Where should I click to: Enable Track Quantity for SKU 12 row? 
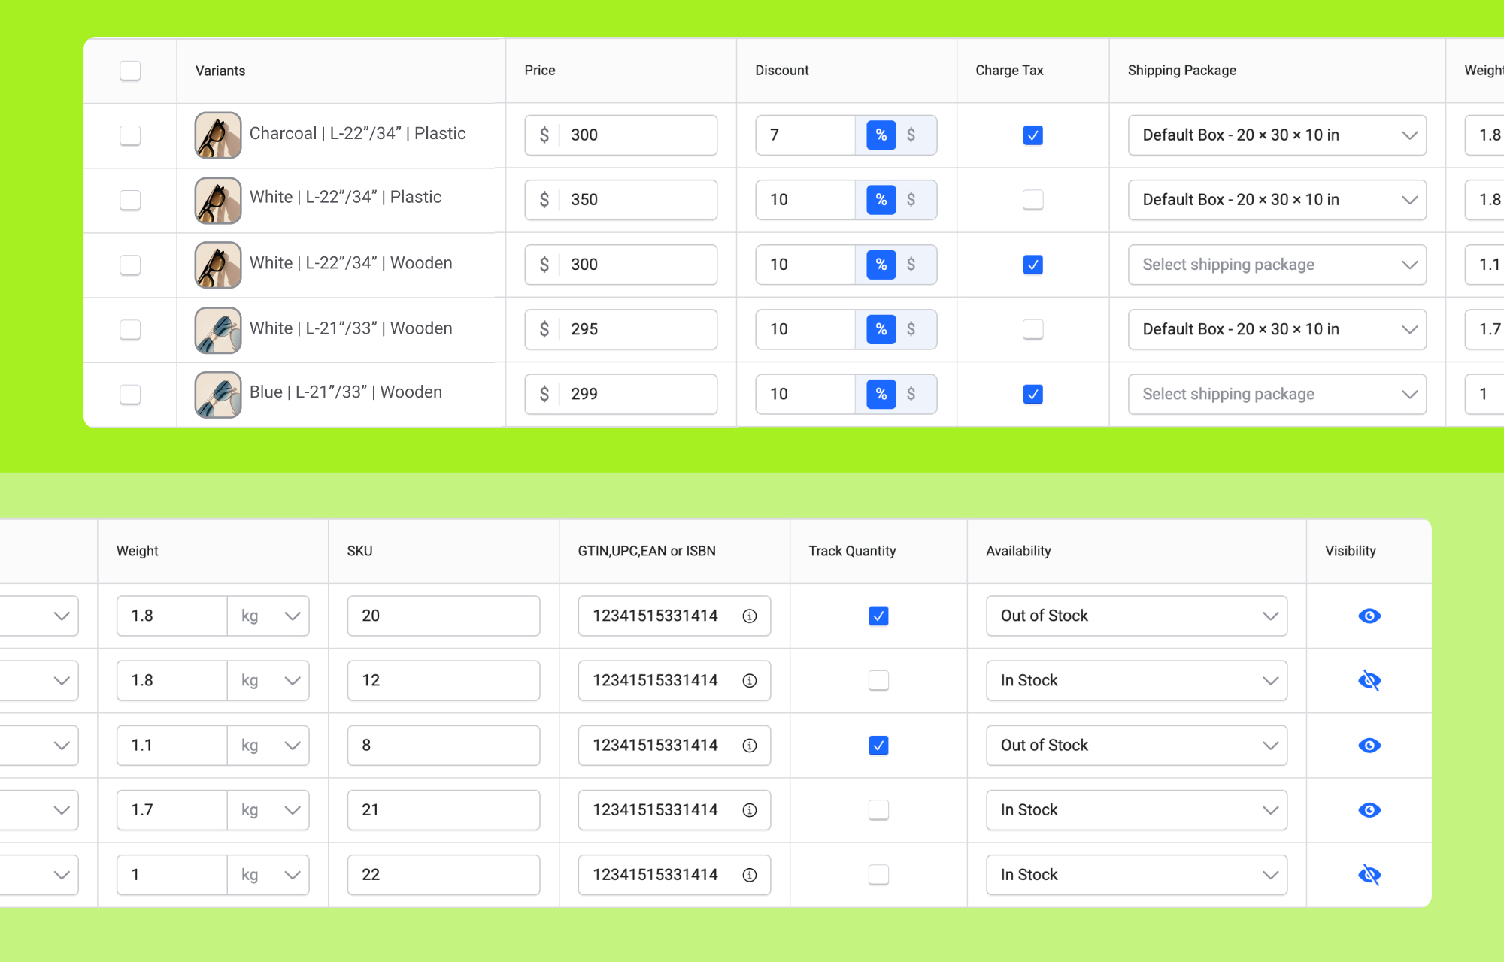(878, 681)
